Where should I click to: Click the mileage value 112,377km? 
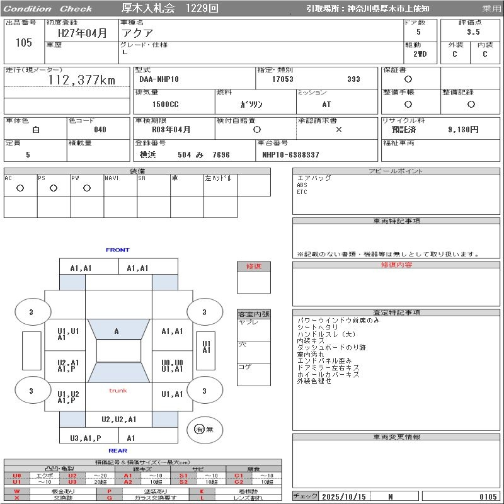(82, 80)
